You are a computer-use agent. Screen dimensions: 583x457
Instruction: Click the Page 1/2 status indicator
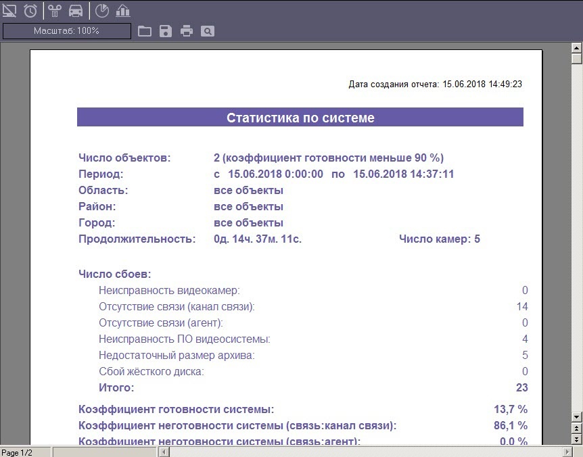(17, 452)
